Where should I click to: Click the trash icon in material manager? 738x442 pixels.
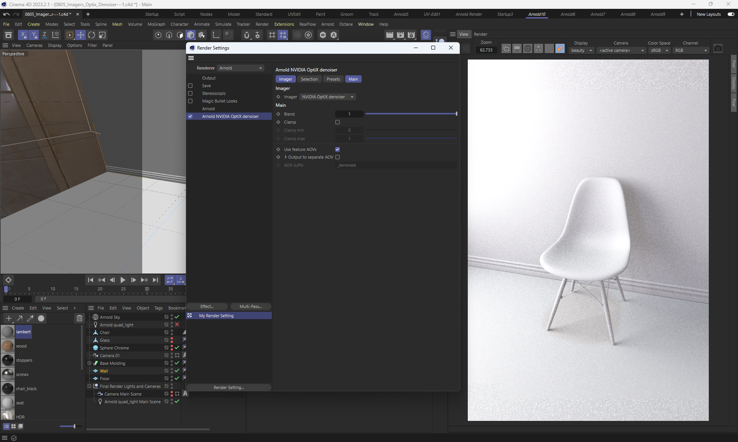(79, 318)
